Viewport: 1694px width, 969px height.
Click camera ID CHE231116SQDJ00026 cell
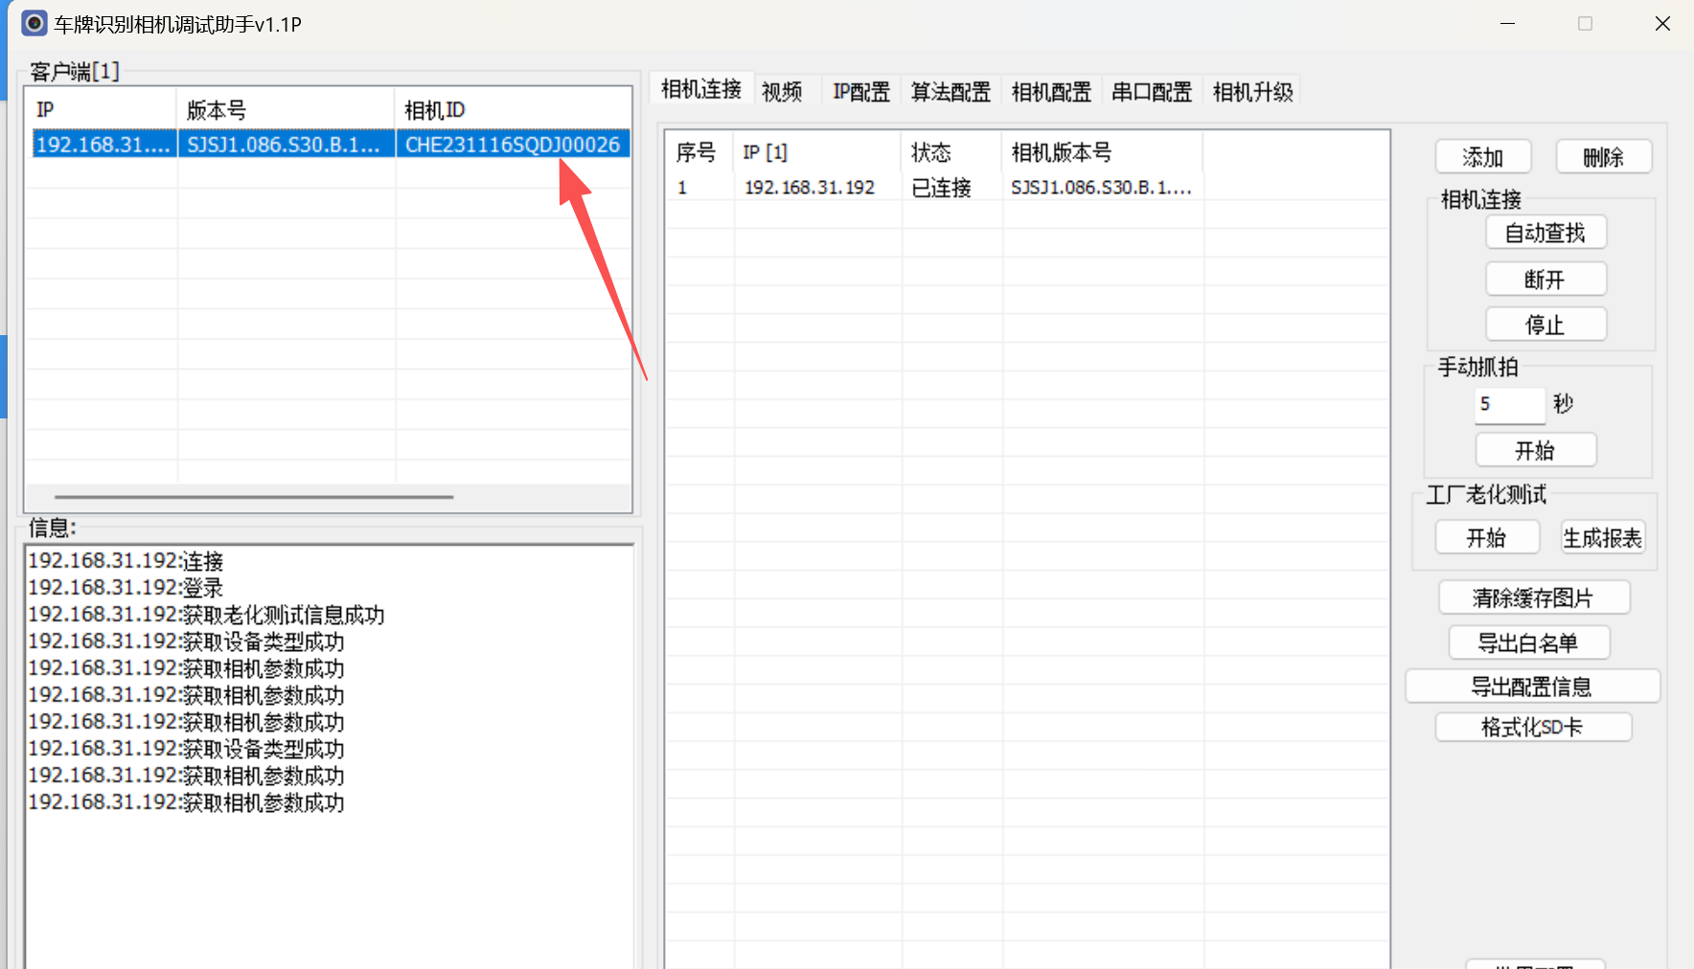tap(513, 145)
